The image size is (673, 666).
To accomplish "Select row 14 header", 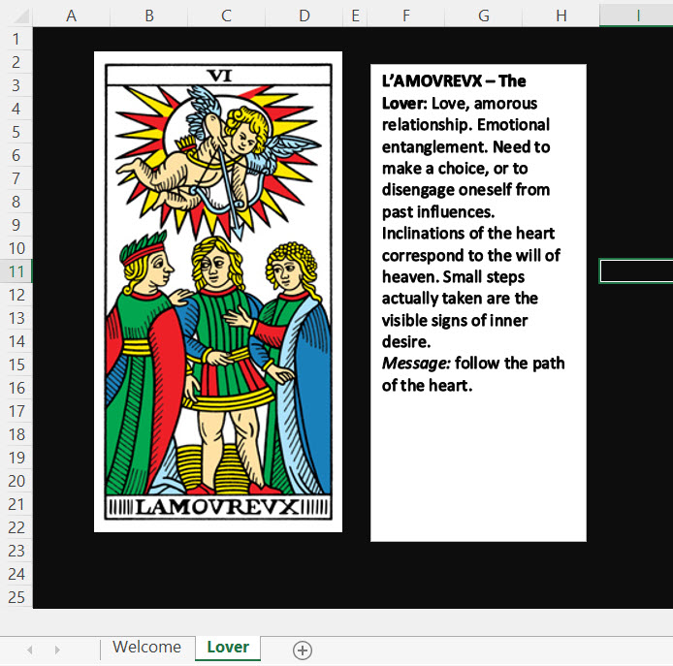I will coord(16,341).
